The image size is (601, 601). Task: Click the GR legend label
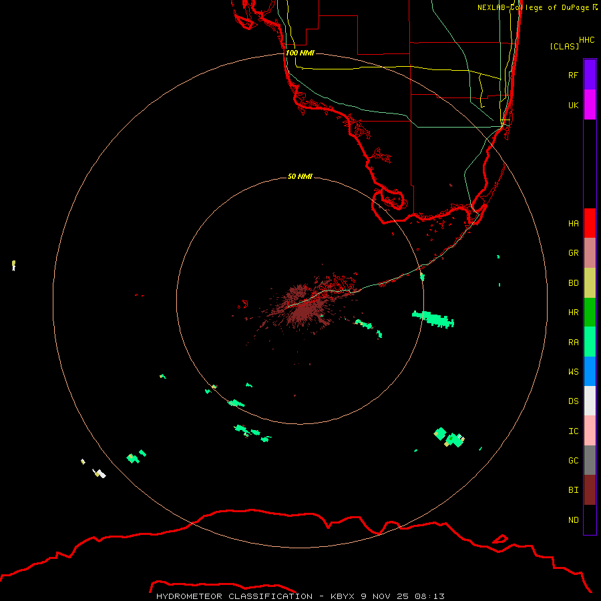coord(573,253)
